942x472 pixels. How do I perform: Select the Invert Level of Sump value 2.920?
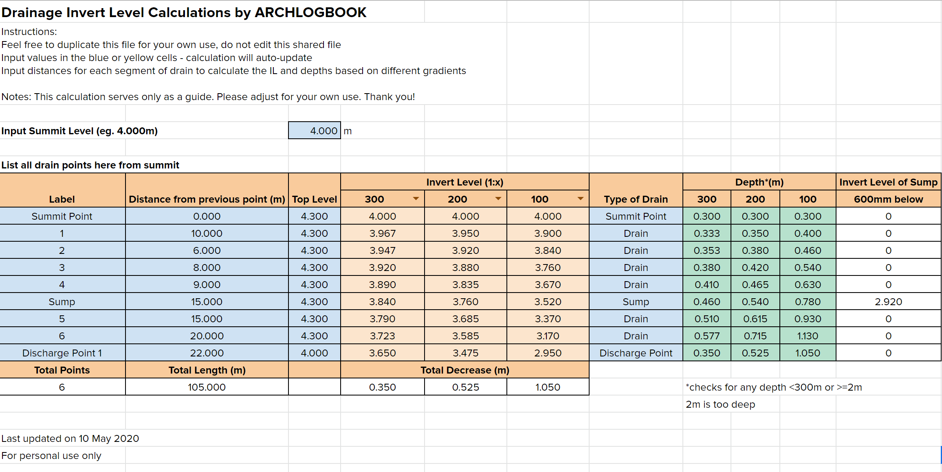[888, 302]
